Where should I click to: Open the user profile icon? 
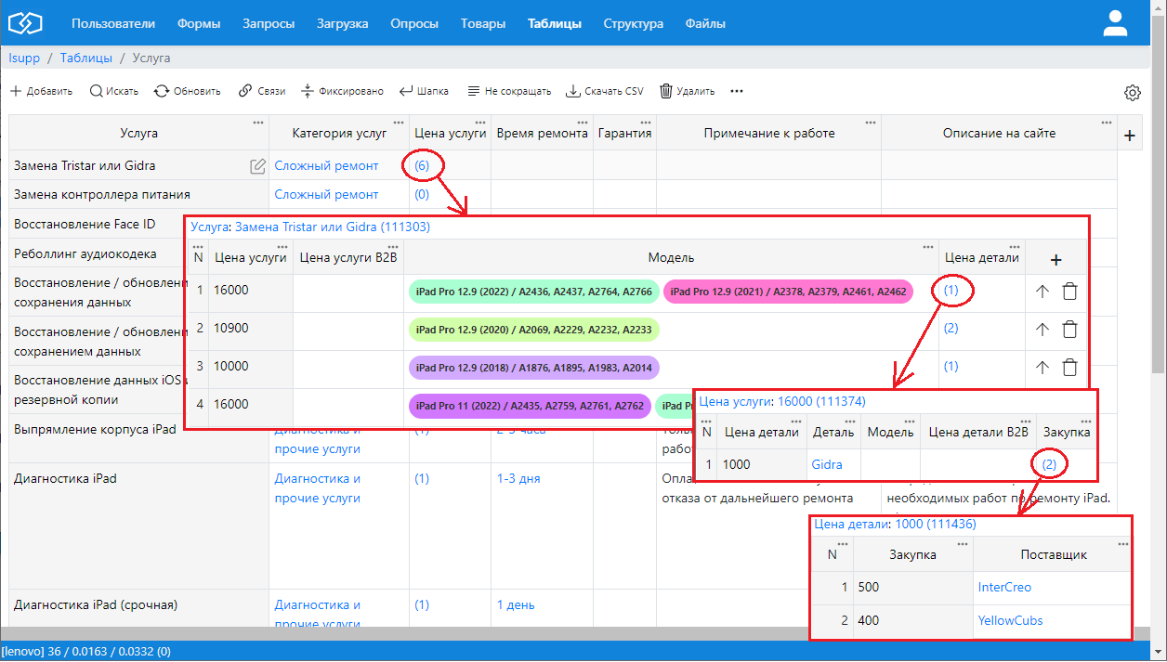pyautogui.click(x=1115, y=23)
